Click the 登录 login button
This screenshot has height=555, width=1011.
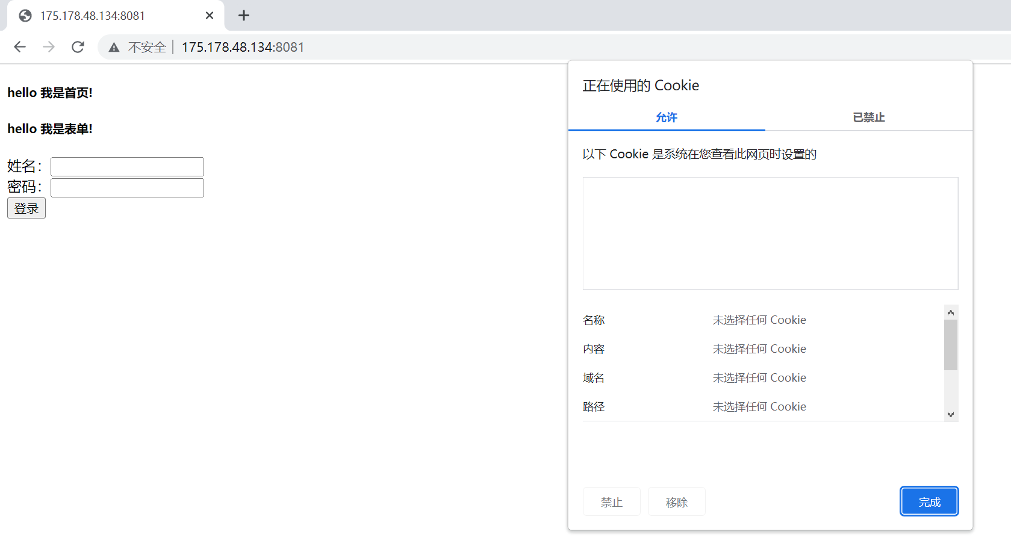pyautogui.click(x=26, y=208)
